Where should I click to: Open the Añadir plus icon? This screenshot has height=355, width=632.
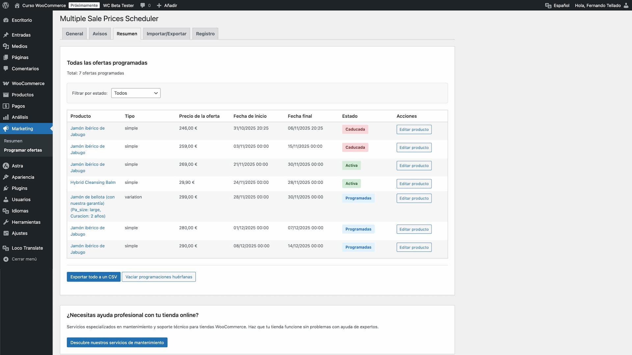(159, 5)
